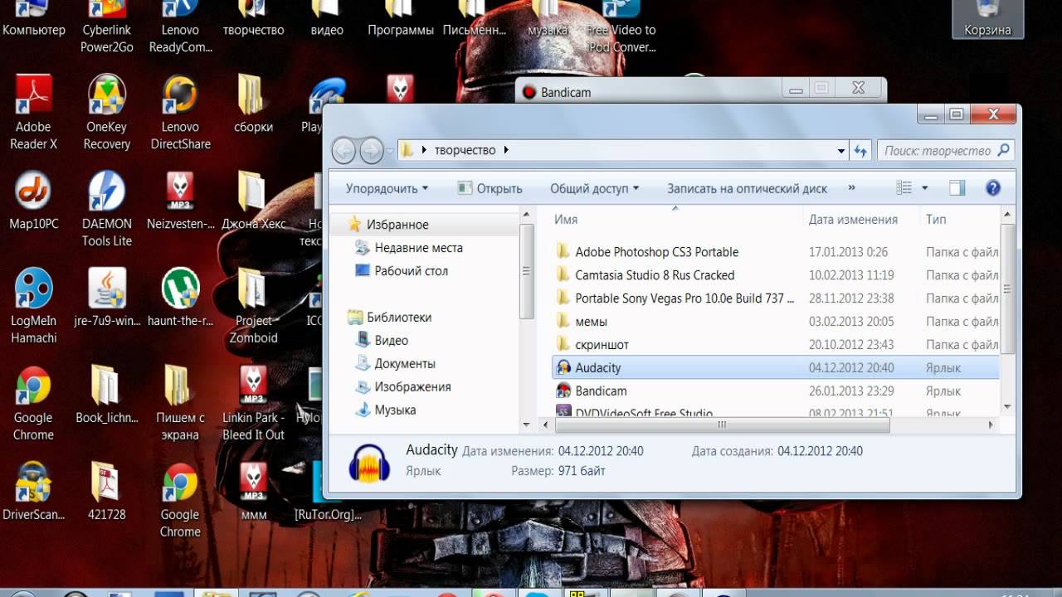1062x597 pixels.
Task: Open Adobe Reader X desktop shortcut
Action: coord(33,112)
